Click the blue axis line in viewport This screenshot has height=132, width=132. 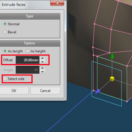coord(70,112)
